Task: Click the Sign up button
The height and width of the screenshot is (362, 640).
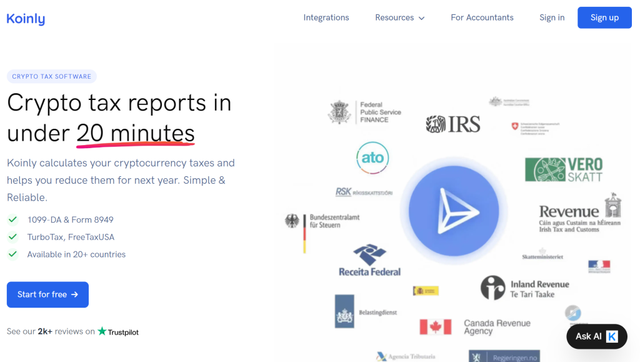Action: 604,18
